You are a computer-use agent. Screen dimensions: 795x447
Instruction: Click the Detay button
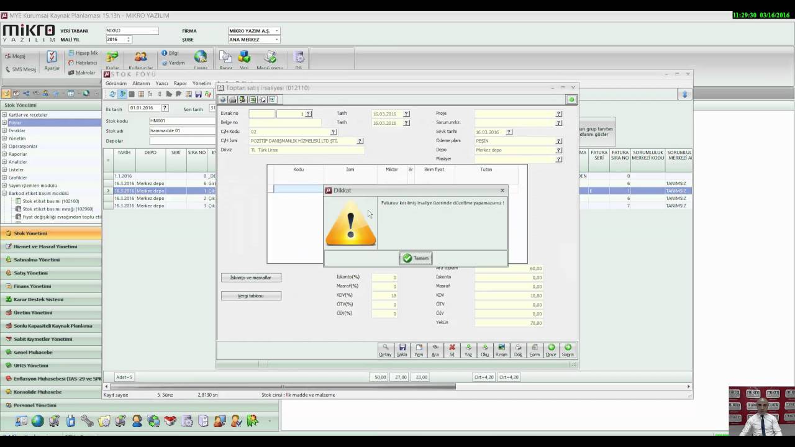point(386,350)
